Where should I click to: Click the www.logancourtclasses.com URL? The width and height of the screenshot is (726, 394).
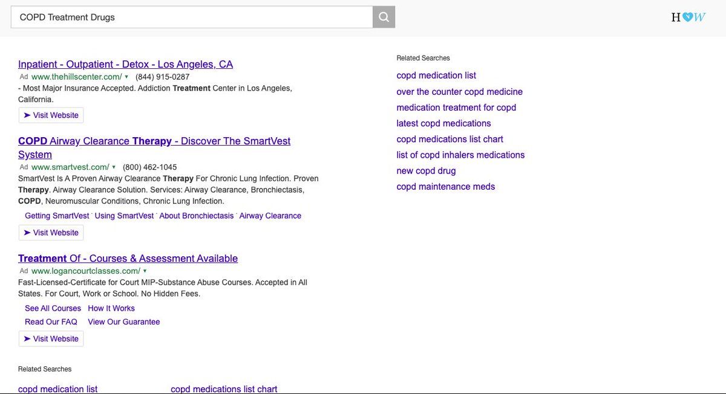pos(86,271)
